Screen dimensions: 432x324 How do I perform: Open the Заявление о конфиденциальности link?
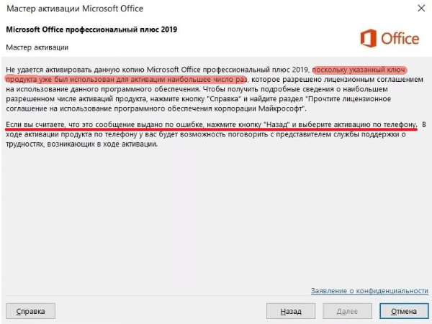pyautogui.click(x=369, y=290)
